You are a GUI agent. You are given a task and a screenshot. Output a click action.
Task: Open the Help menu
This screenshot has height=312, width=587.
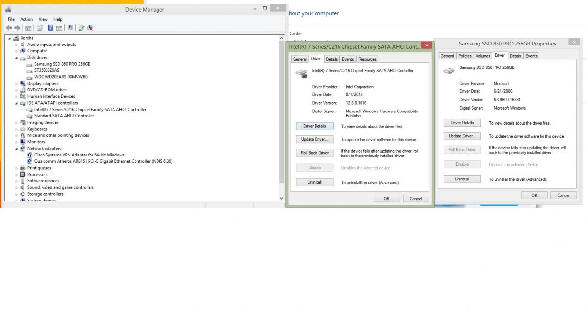click(x=58, y=19)
